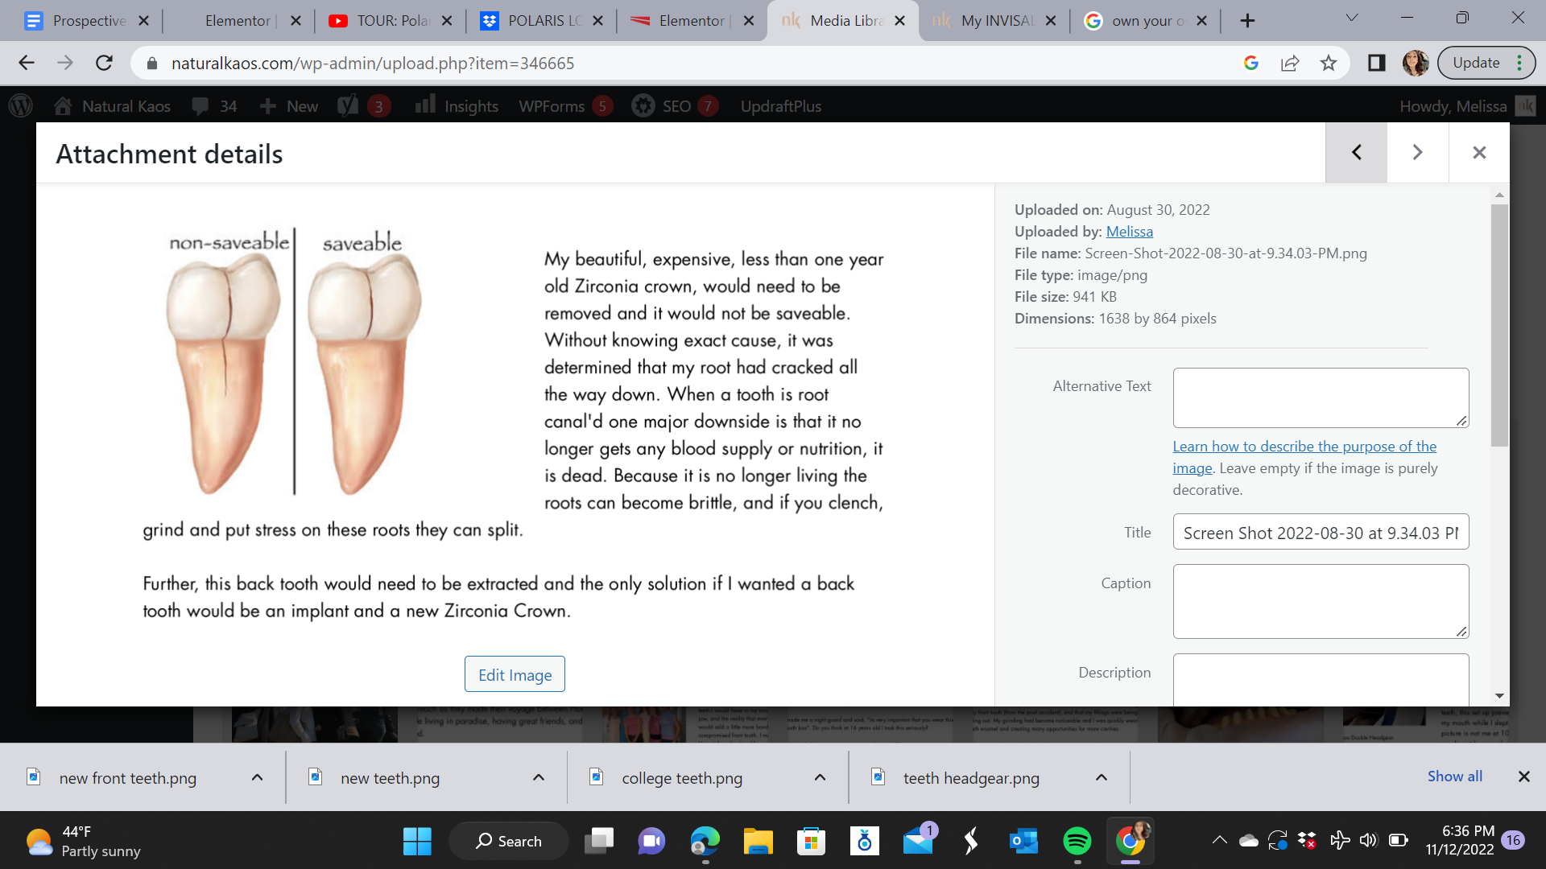Click the Google icon in the address bar

point(1250,63)
